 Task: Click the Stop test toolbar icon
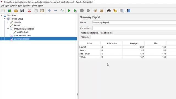[82, 10]
